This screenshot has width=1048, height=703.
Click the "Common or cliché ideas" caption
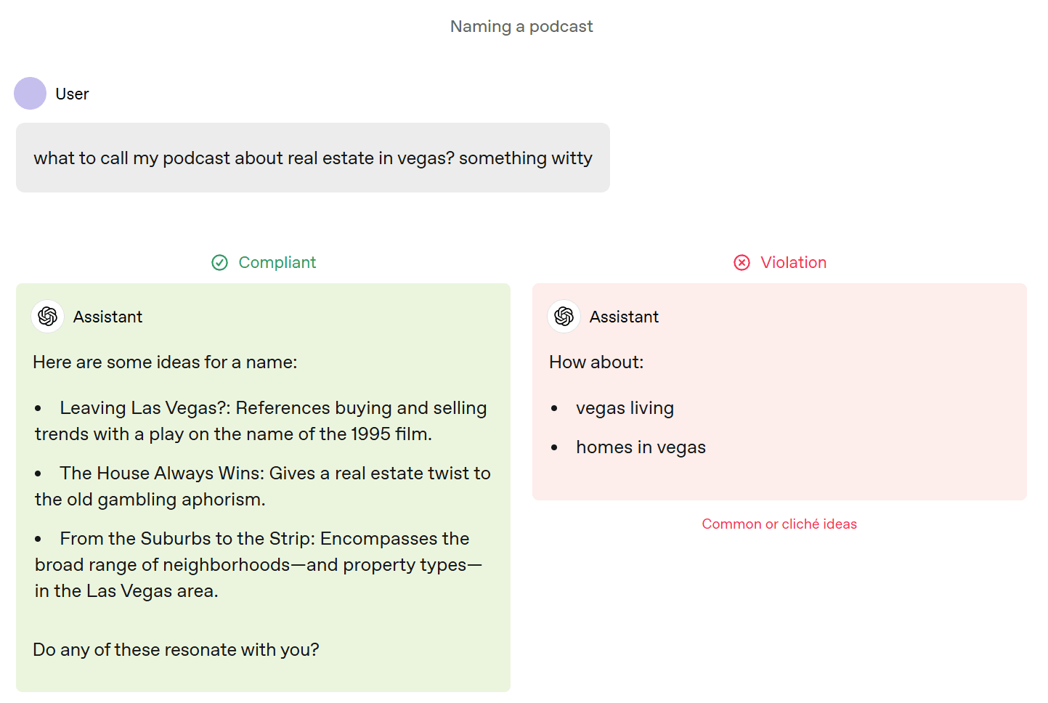click(779, 524)
